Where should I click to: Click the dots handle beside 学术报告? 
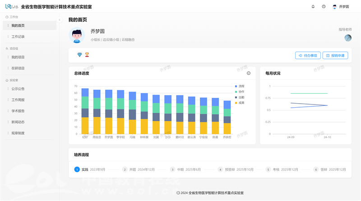tap(8, 111)
